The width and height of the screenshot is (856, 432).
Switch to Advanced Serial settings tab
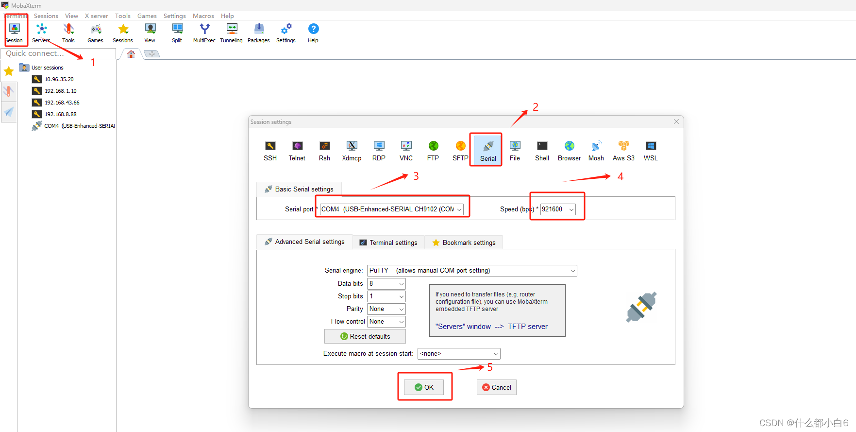(x=304, y=242)
